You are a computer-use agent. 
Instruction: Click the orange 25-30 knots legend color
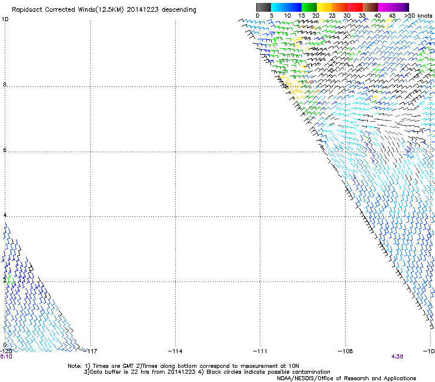(x=340, y=7)
